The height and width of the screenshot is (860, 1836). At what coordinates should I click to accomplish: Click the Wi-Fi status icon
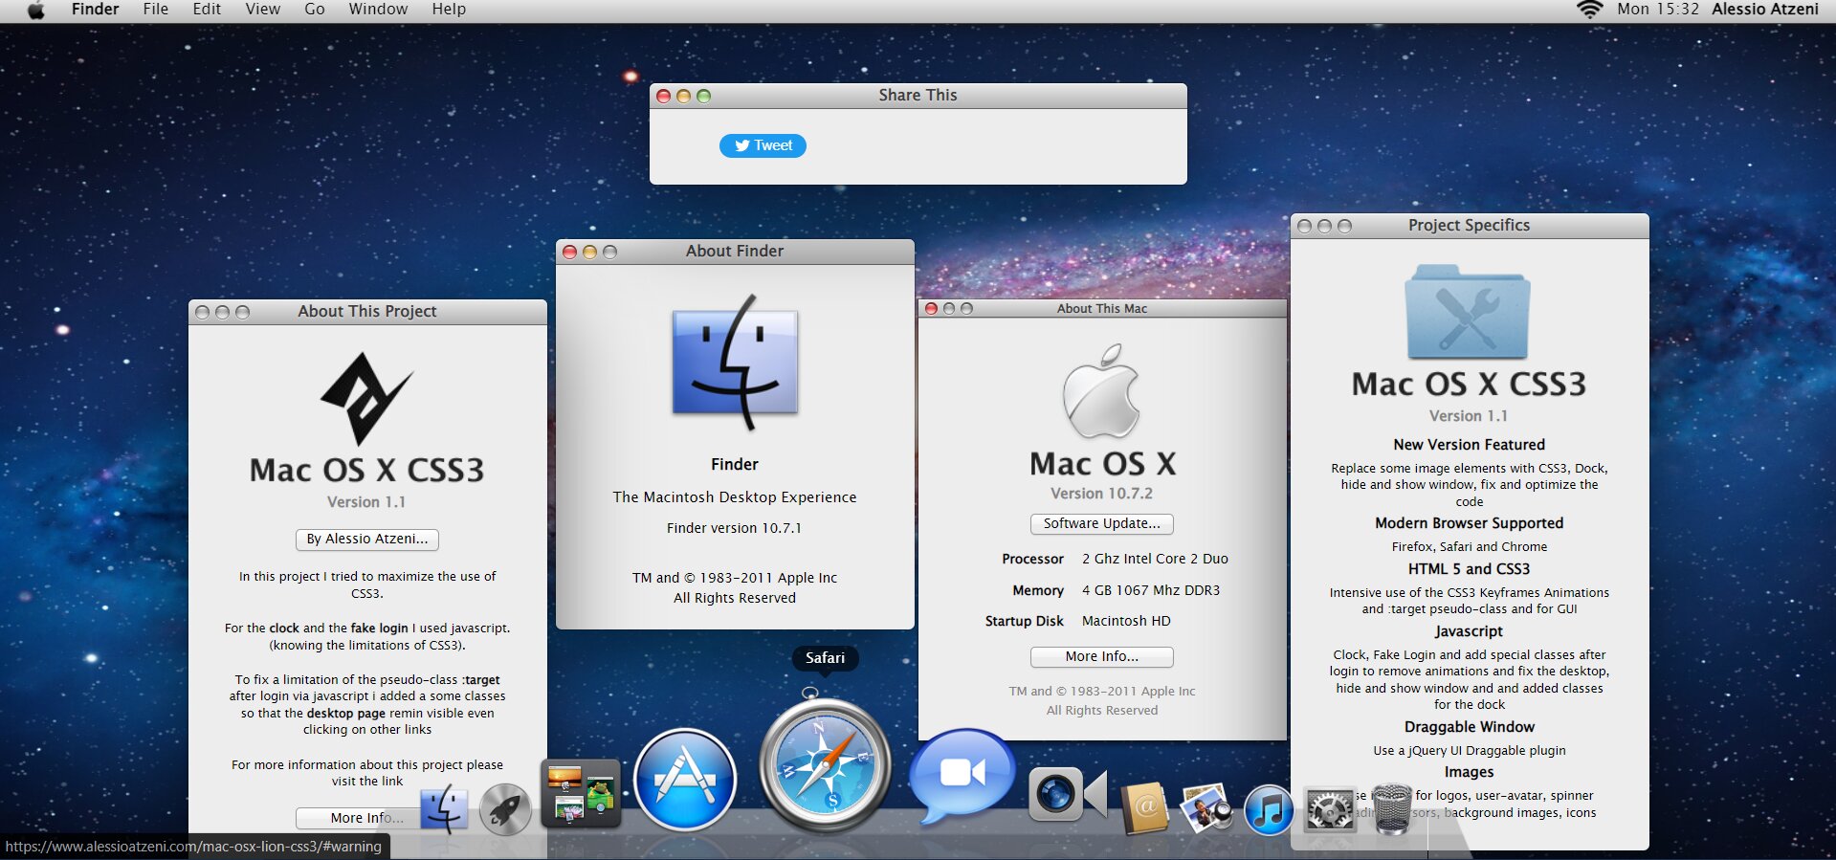tap(1589, 10)
